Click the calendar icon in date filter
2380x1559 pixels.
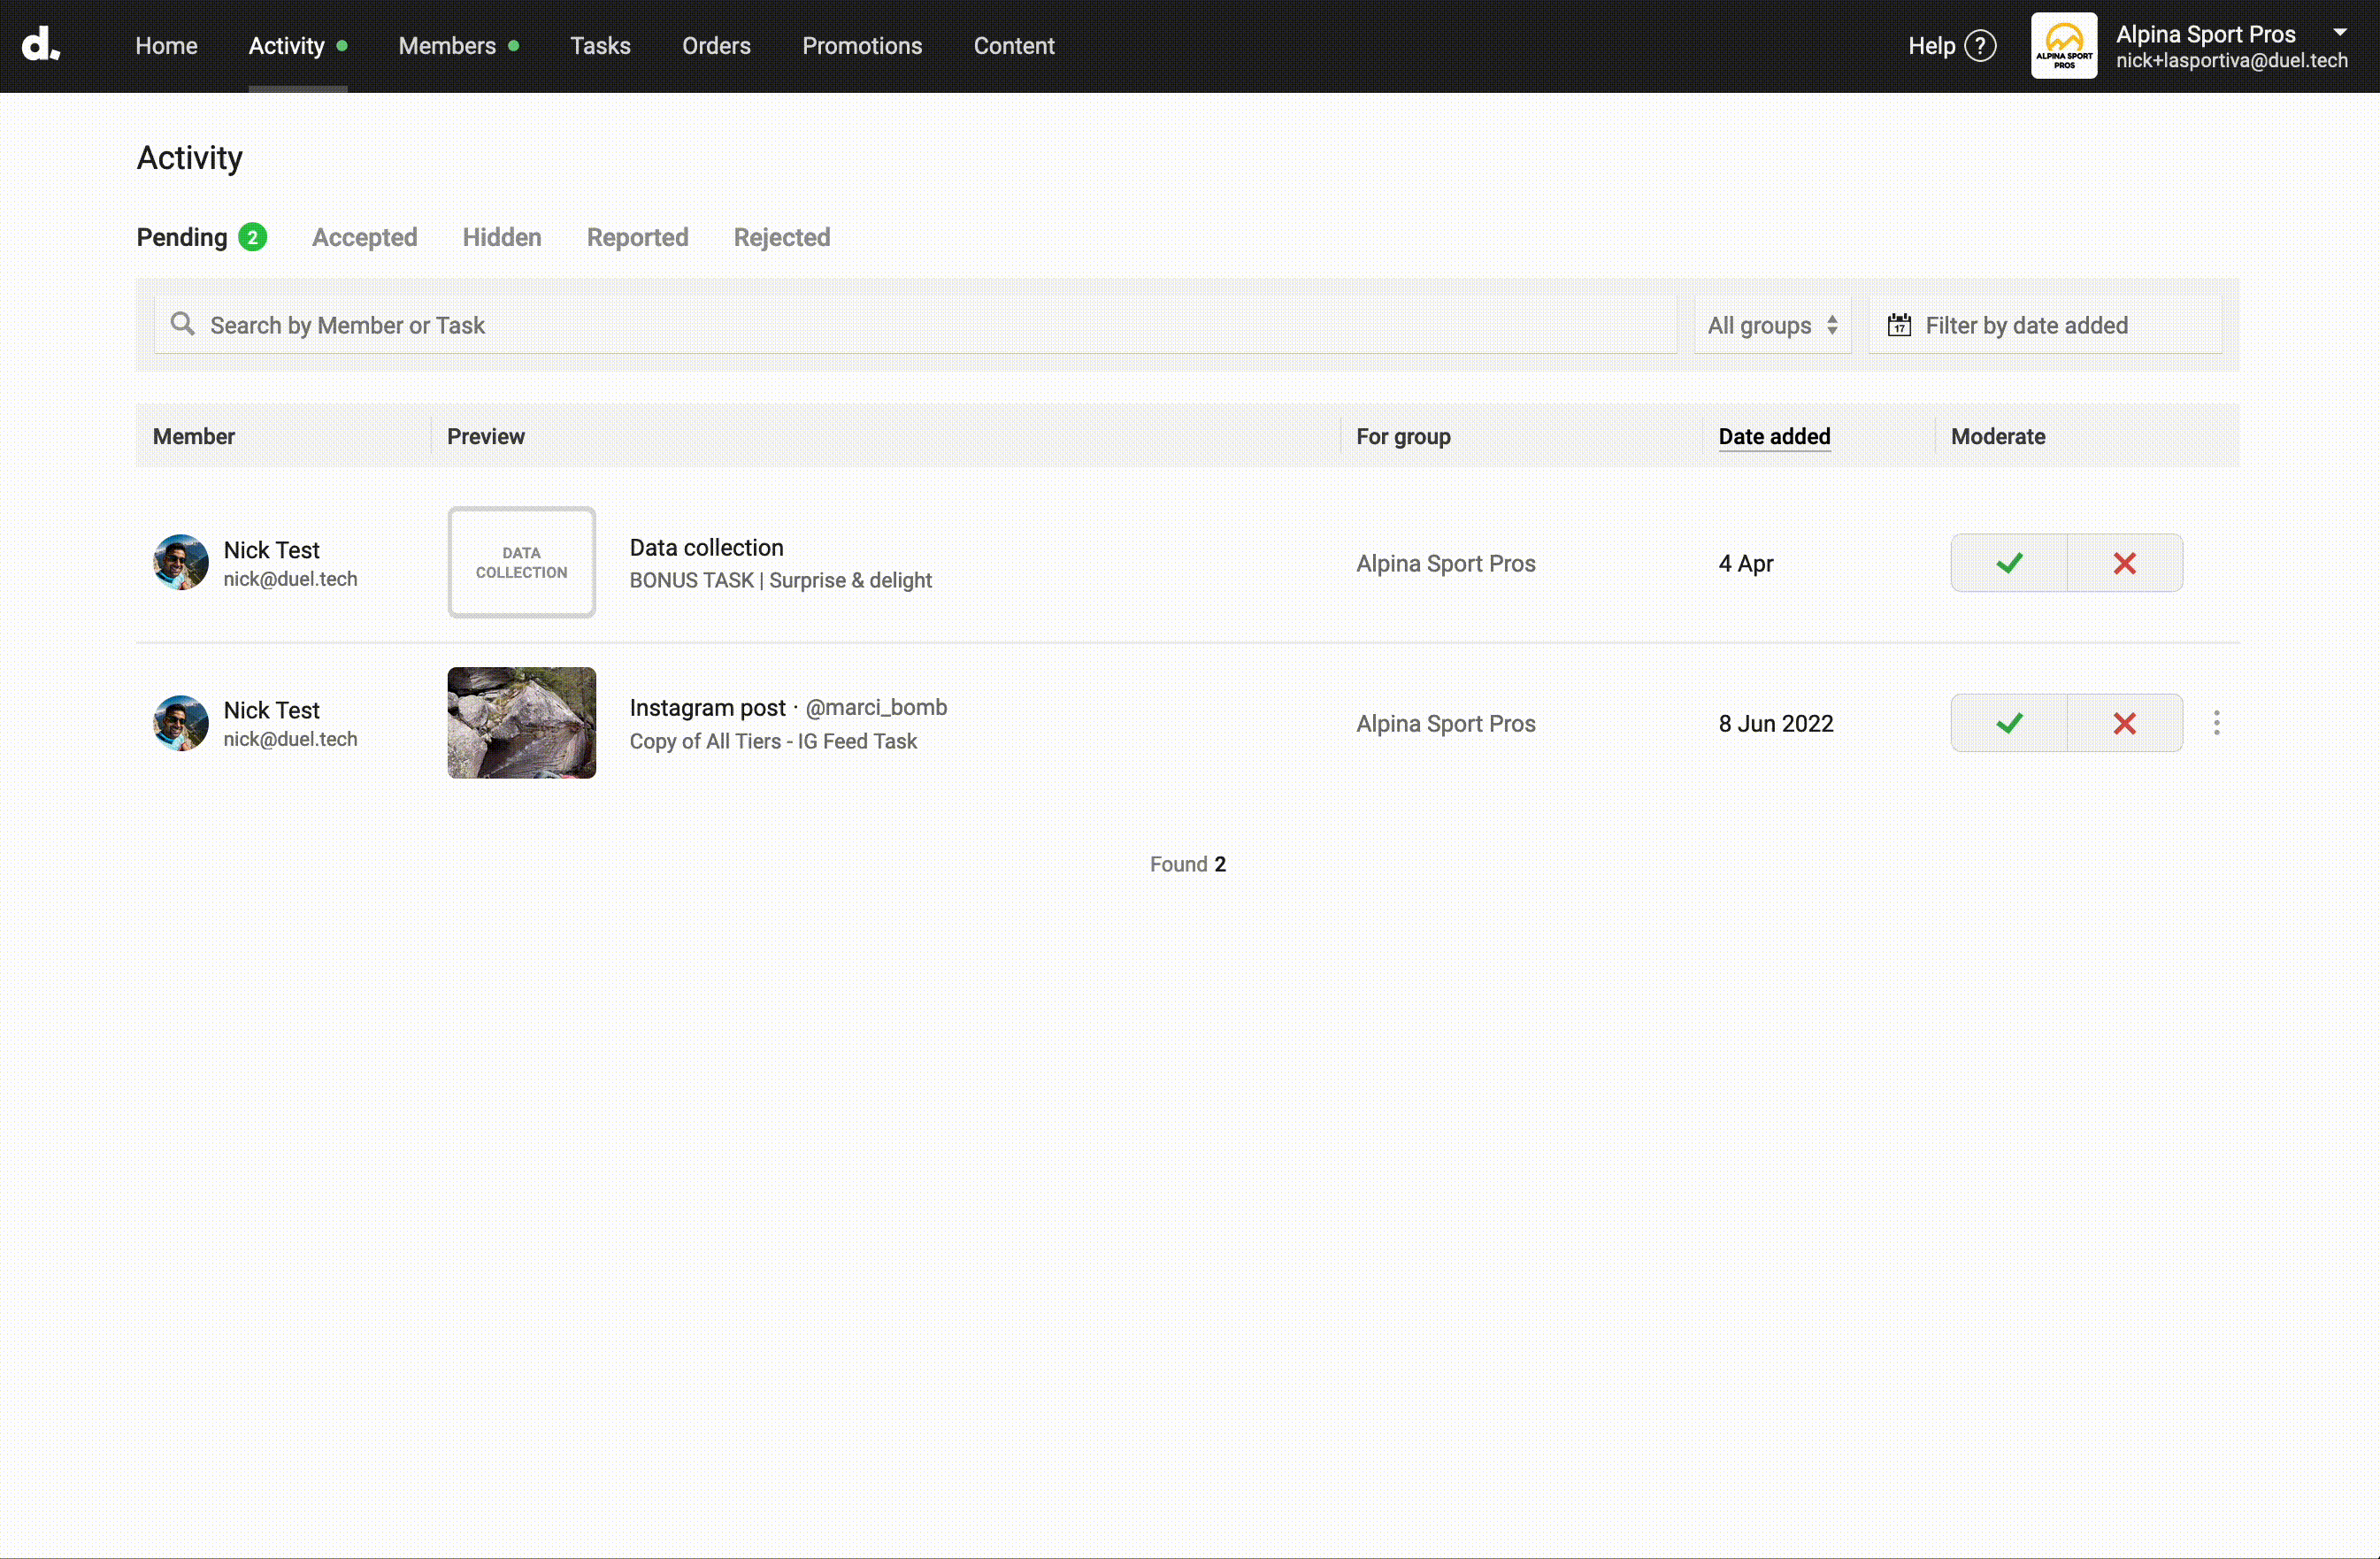(x=1898, y=325)
